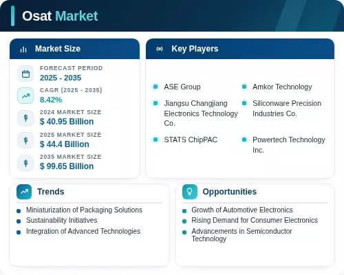The image size is (344, 275).
Task: Click the Key Players heading
Action: (195, 49)
